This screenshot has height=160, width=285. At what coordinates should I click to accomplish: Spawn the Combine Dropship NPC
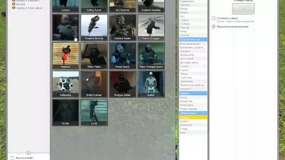click(151, 6)
